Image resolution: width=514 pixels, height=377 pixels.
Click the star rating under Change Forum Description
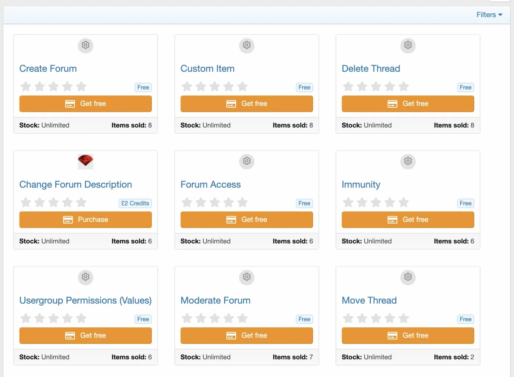[x=53, y=202]
